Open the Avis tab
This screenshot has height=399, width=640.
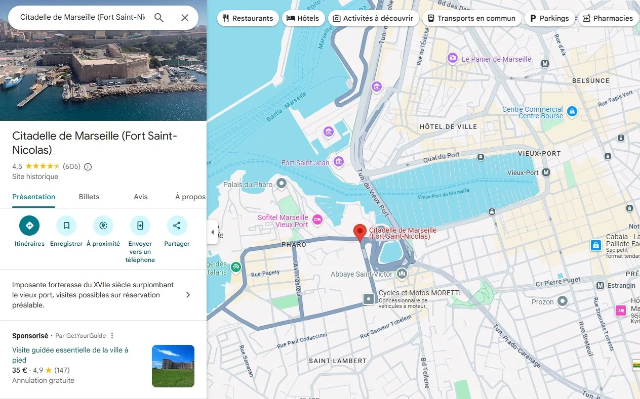140,197
